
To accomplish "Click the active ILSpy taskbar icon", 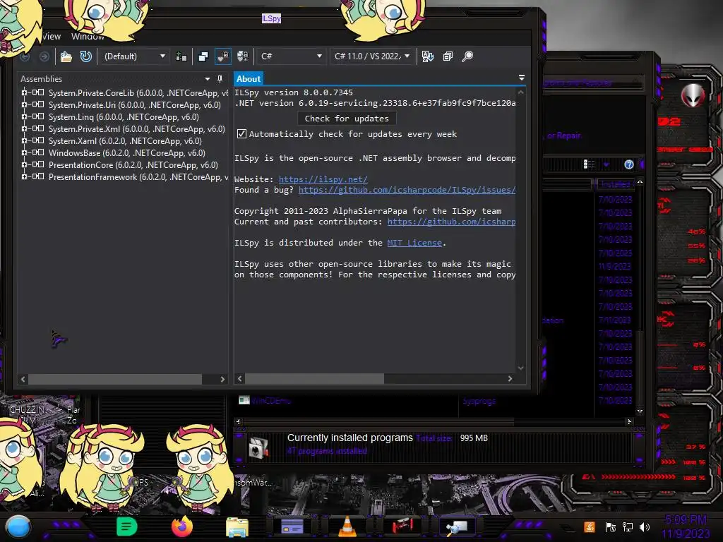I will tap(458, 526).
